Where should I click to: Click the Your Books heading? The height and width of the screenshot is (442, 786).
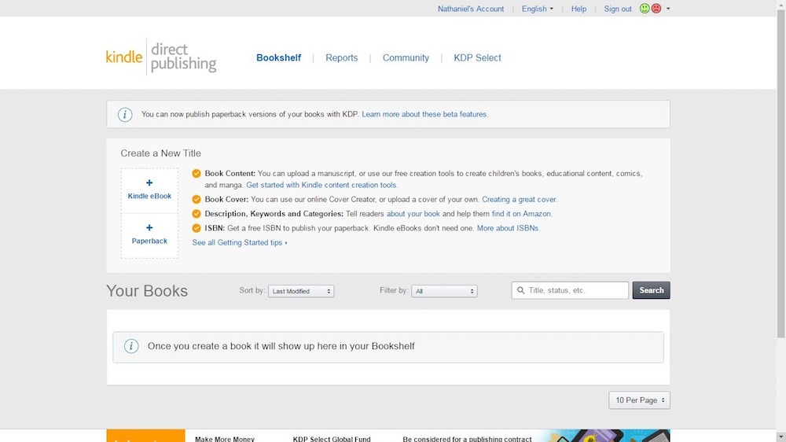click(147, 291)
